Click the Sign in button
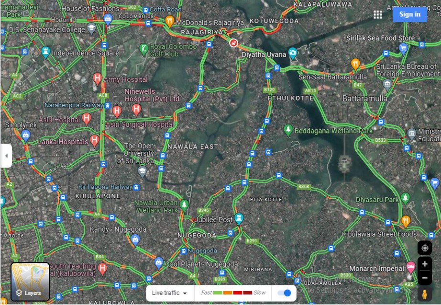Viewport: 441px width, 305px height. (409, 14)
